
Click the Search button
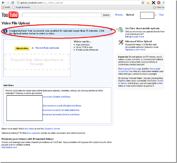(106, 15)
